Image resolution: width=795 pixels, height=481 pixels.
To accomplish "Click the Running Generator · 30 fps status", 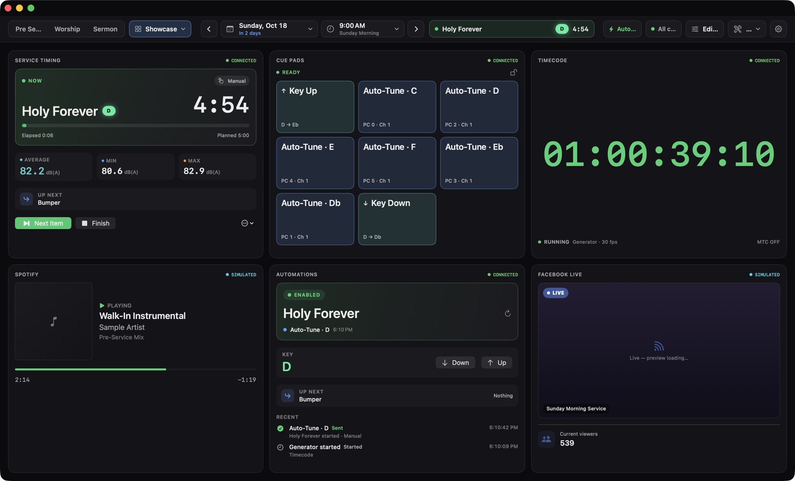I will tap(578, 242).
